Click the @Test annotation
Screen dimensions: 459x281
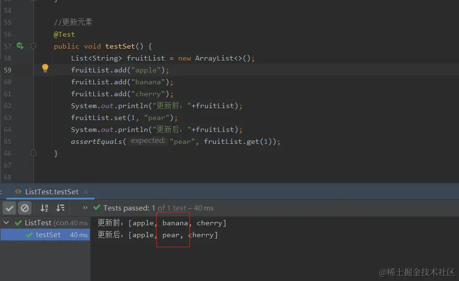click(x=64, y=35)
